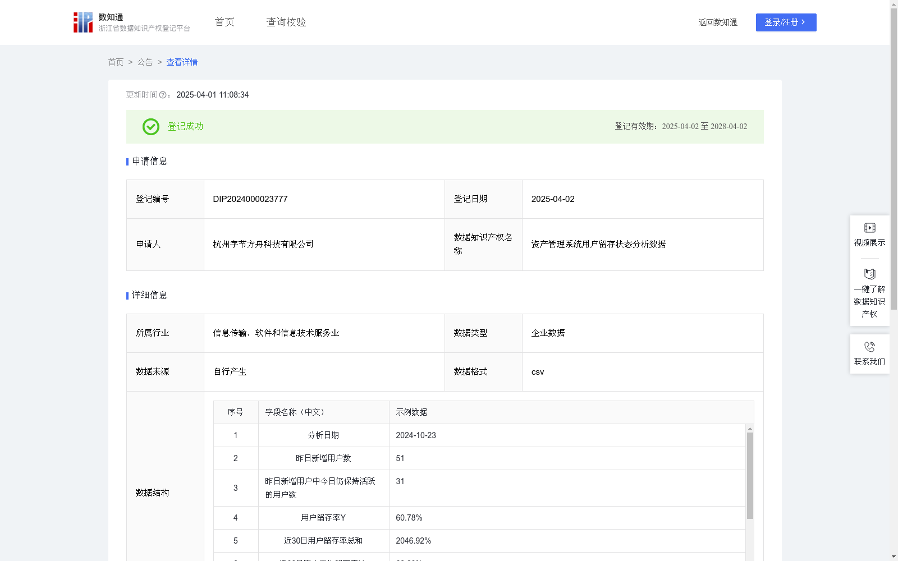Click the 登记有效期 validity period text

681,127
